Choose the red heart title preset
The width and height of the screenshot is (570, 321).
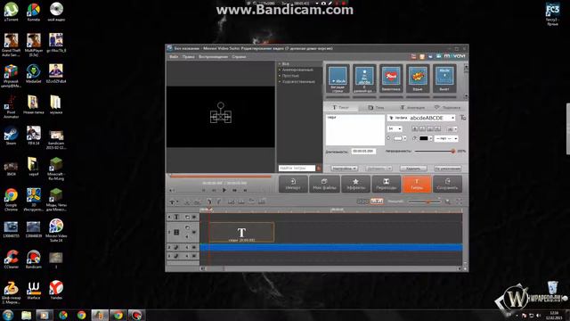click(391, 78)
